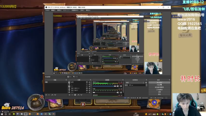Open Windows Start menu on taskbar
206x116 pixels.
click(2, 114)
